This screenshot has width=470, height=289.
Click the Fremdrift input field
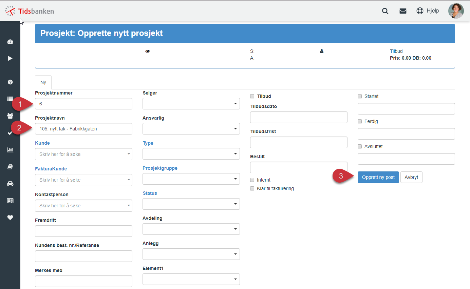tap(83, 231)
